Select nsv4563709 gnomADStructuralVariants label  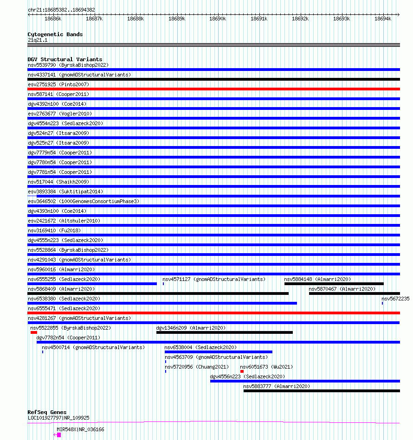[x=216, y=357]
